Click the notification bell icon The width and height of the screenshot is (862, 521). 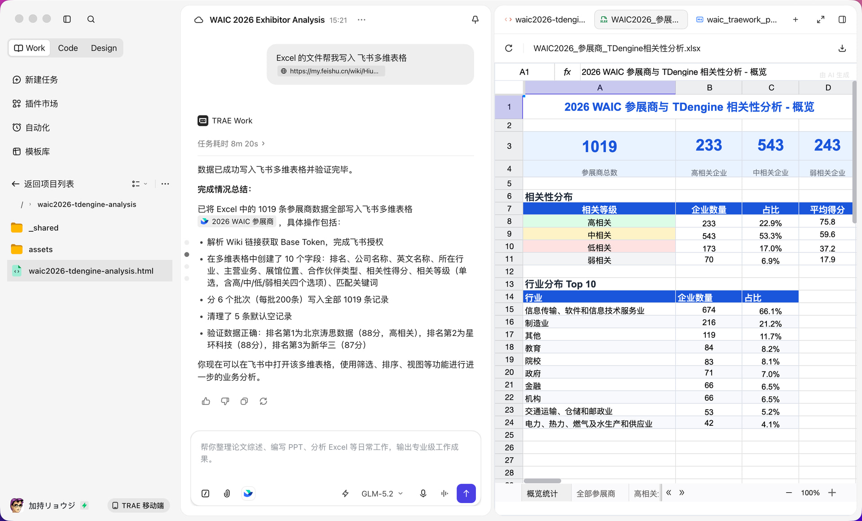click(475, 20)
